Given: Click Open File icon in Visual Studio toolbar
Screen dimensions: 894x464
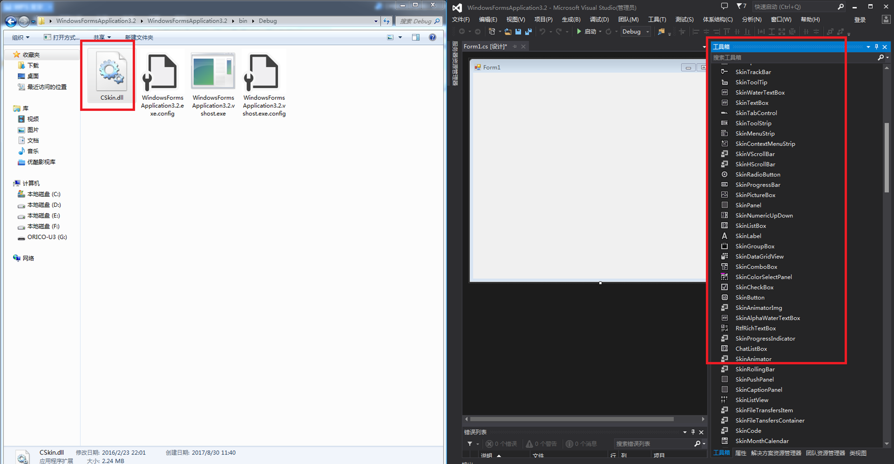Looking at the screenshot, I should [x=508, y=32].
